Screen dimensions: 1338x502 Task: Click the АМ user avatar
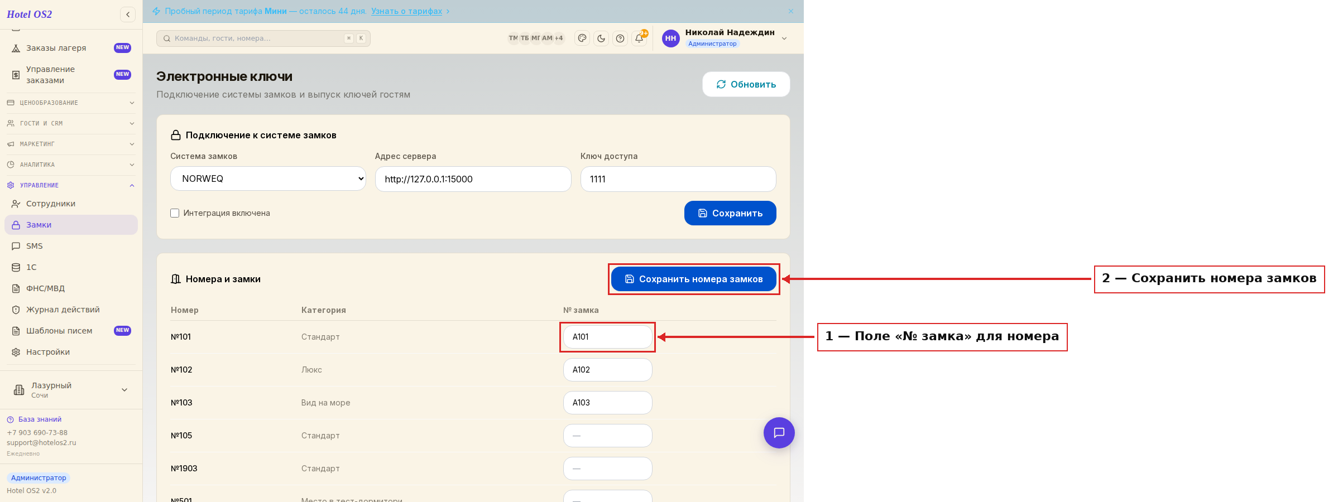[x=547, y=38]
